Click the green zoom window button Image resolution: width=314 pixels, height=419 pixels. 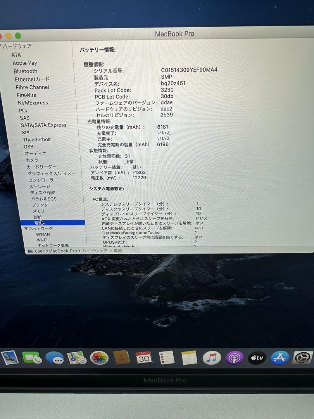click(18, 36)
